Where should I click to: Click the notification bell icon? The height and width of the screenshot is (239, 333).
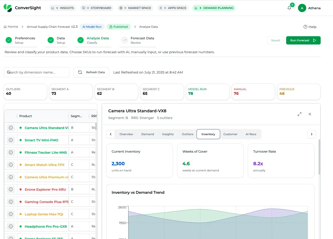tap(289, 8)
